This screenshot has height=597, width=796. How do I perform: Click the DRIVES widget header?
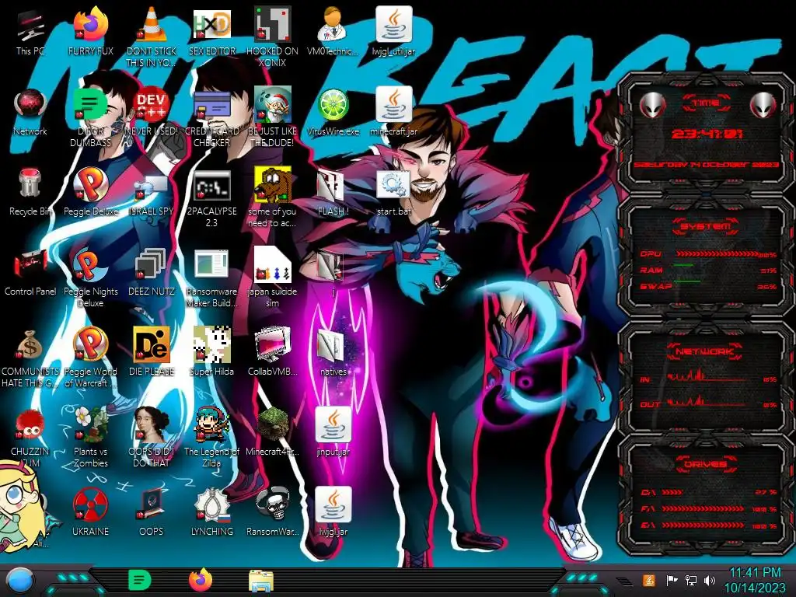(704, 464)
